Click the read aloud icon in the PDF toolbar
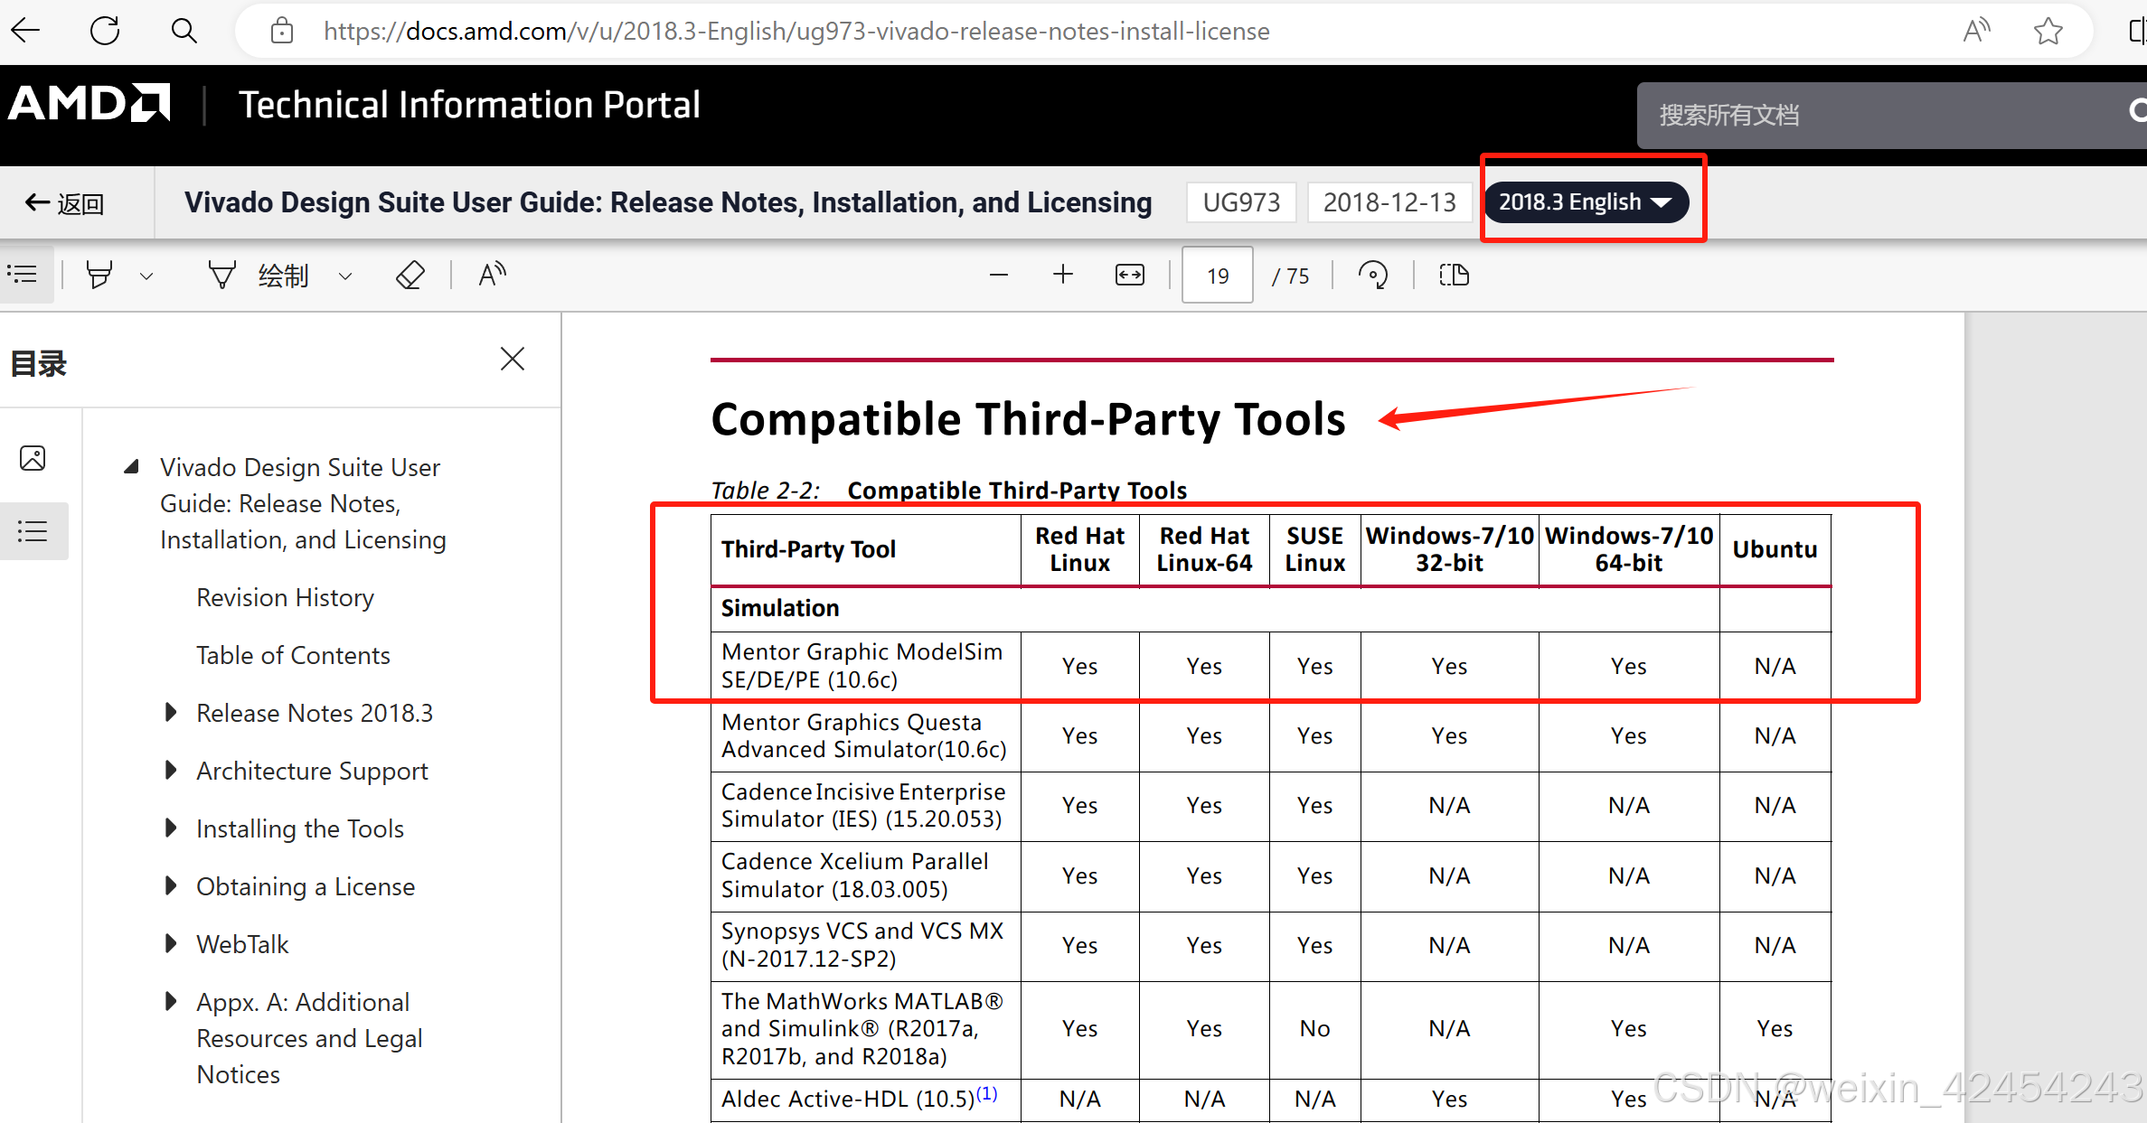This screenshot has height=1123, width=2147. point(492,275)
